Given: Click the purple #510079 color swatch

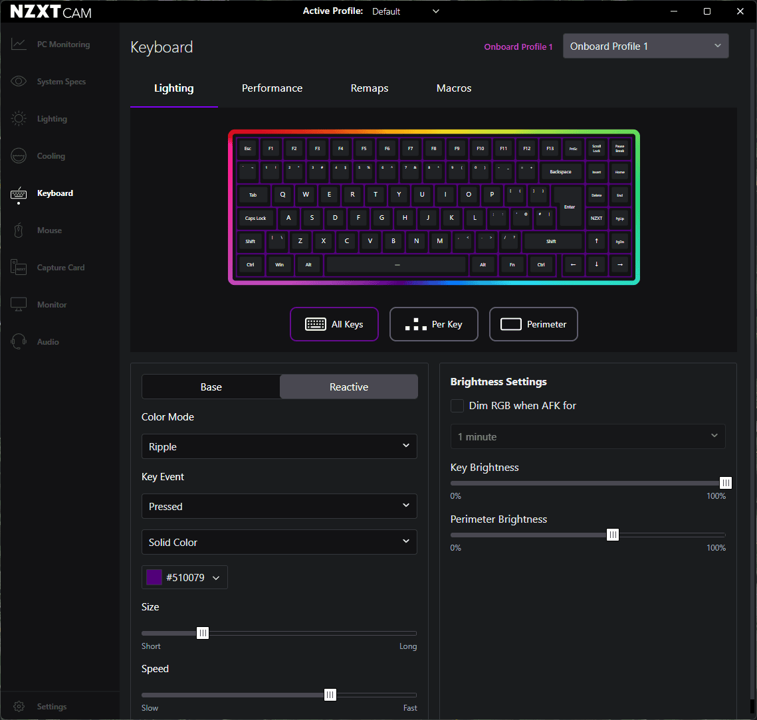Looking at the screenshot, I should (154, 578).
